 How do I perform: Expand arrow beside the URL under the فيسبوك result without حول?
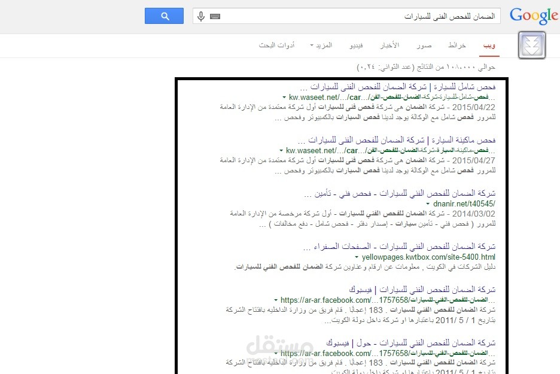coord(276,300)
